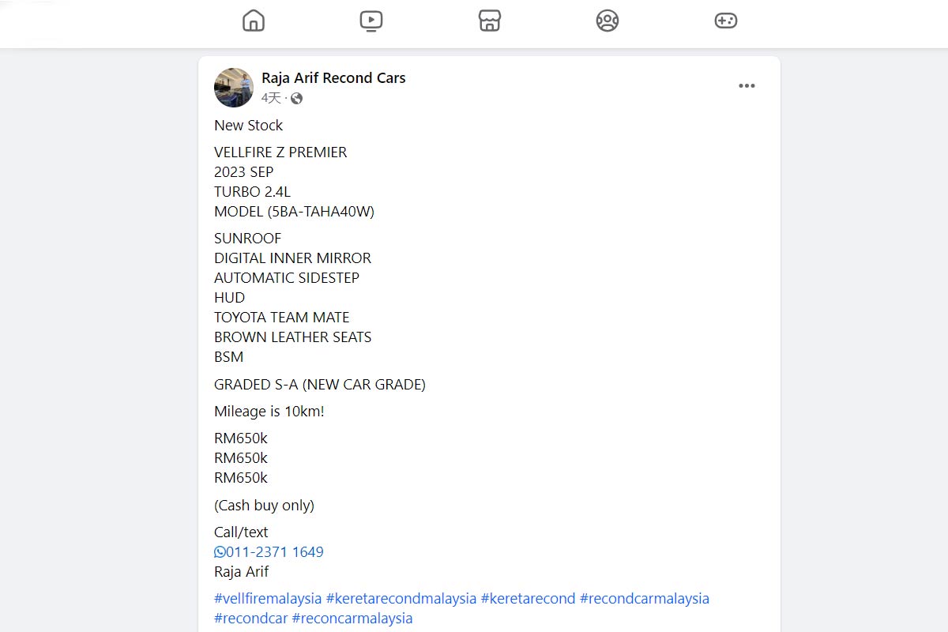Click the WhatsApp icon beside phone number

[220, 552]
